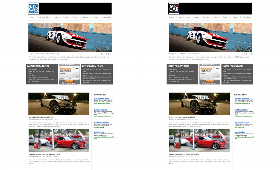Click the Z badge on left mockup's hero image
Image resolution: width=280 pixels, height=170 pixels.
pos(108,49)
